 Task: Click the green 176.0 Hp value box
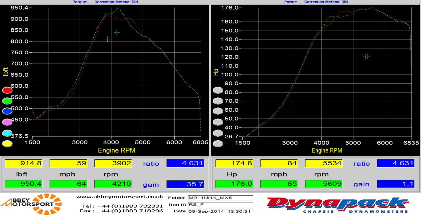click(x=234, y=184)
